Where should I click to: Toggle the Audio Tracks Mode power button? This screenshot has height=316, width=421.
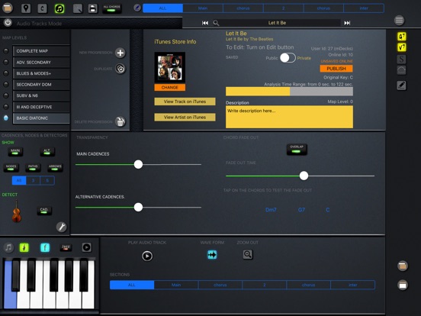point(8,23)
